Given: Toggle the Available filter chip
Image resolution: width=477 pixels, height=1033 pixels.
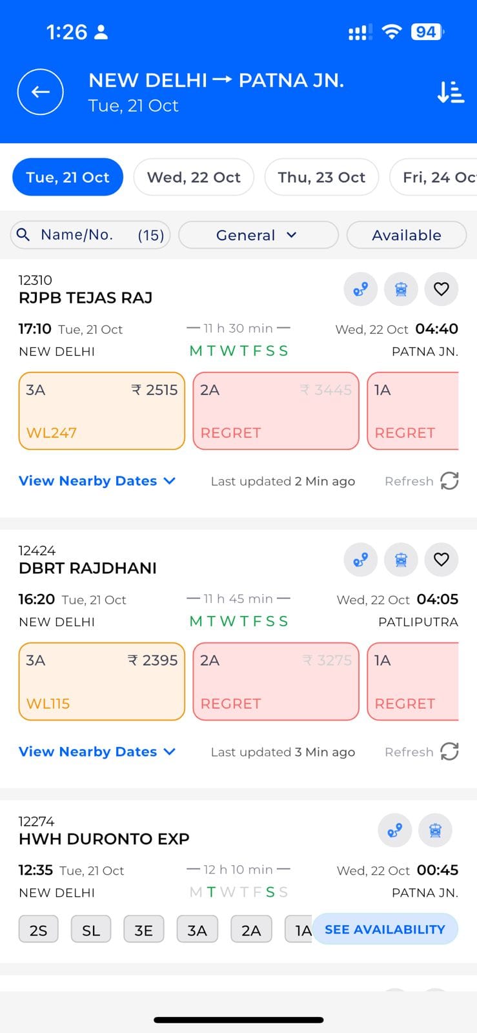Looking at the screenshot, I should [407, 235].
